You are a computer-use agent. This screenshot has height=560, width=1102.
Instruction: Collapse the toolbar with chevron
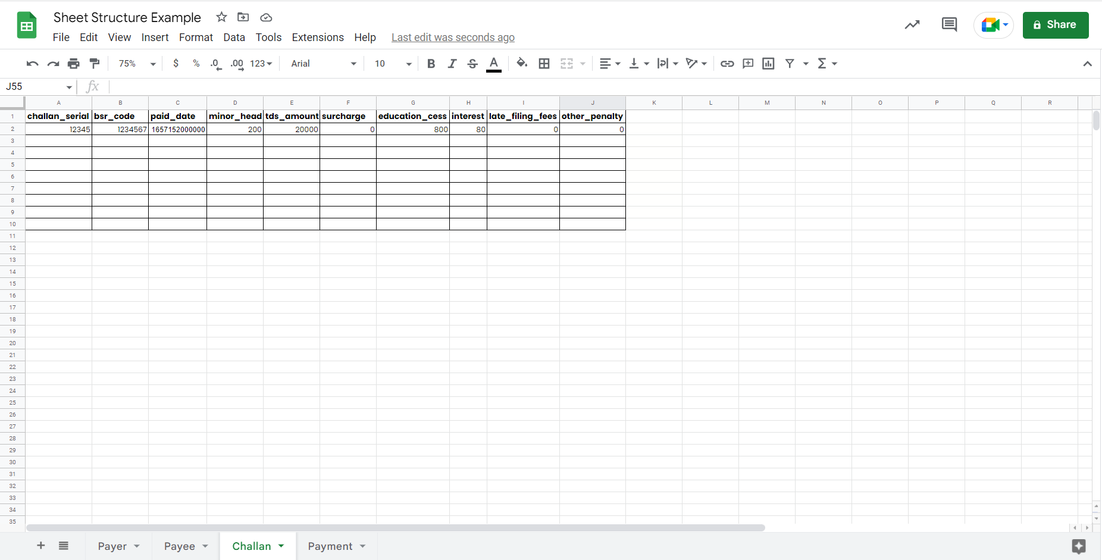pos(1087,64)
